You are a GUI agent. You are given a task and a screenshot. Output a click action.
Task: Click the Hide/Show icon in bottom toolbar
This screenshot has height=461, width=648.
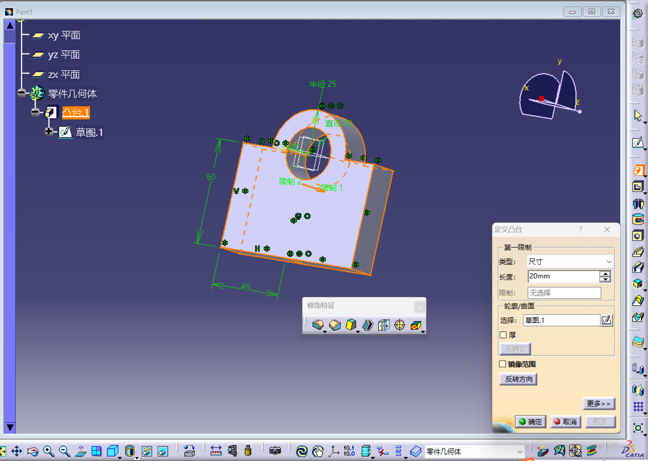(x=147, y=451)
